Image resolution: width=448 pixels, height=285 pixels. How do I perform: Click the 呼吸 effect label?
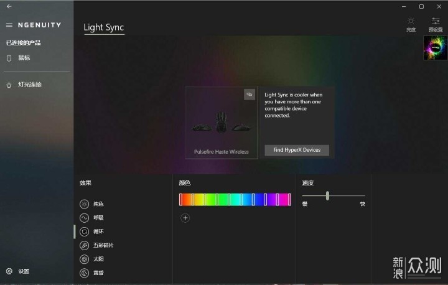(x=98, y=218)
